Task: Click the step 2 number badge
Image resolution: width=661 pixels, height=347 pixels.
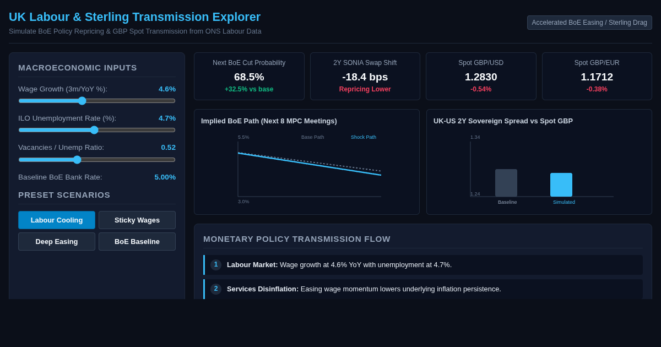Action: click(216, 289)
